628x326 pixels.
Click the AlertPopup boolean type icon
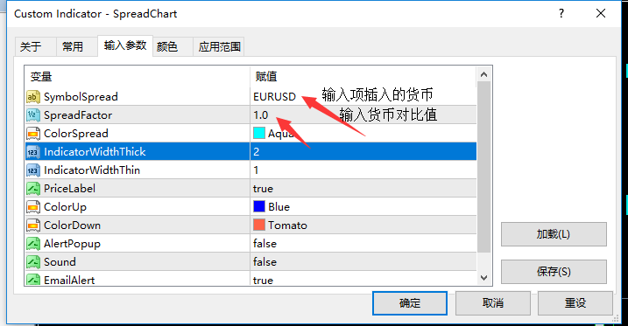coord(32,244)
